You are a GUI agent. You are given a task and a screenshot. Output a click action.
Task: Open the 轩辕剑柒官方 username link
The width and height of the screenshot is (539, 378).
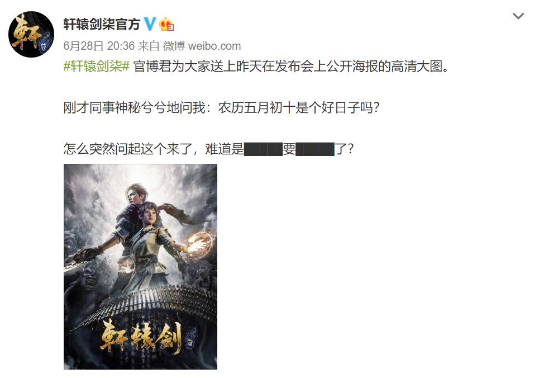(102, 24)
